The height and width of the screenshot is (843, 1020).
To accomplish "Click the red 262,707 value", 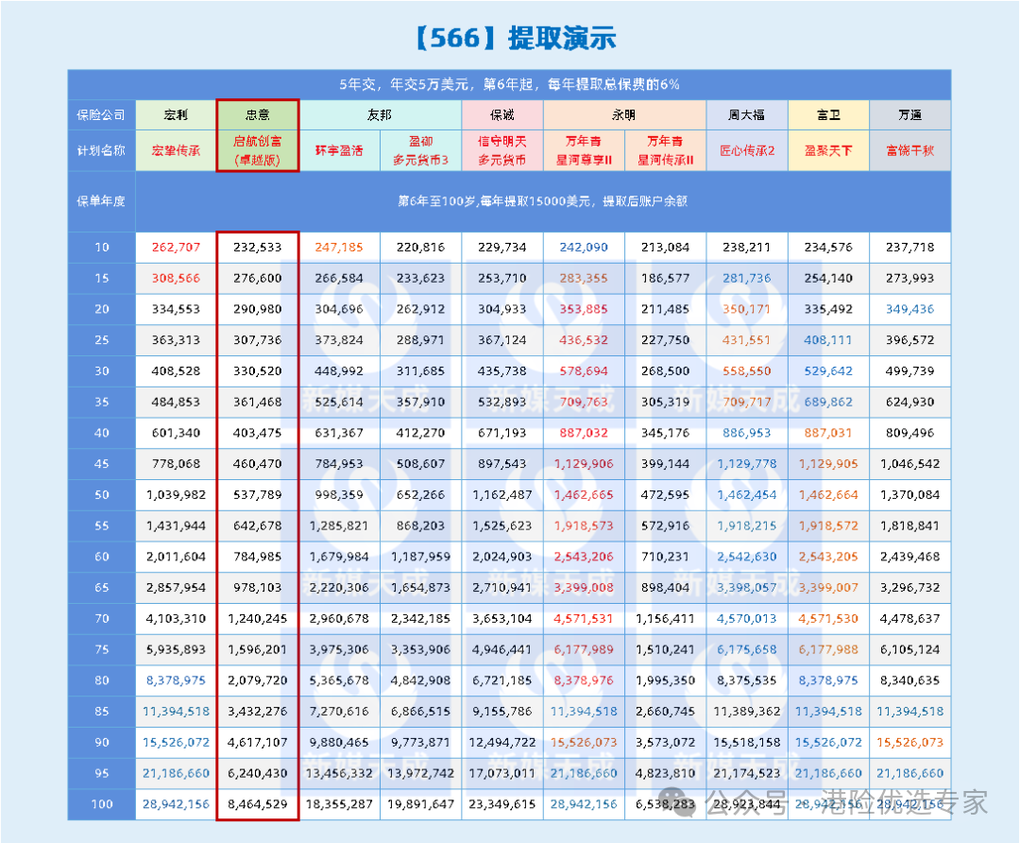I will point(176,248).
